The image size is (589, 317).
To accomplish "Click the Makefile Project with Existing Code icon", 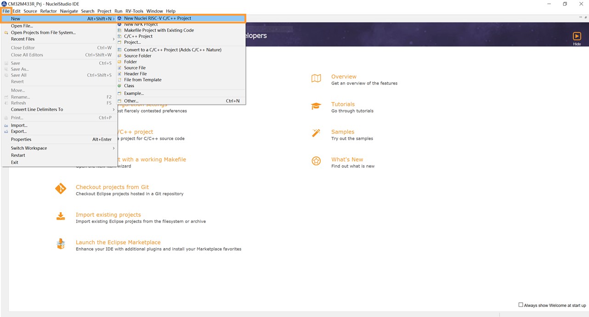I will tap(119, 30).
